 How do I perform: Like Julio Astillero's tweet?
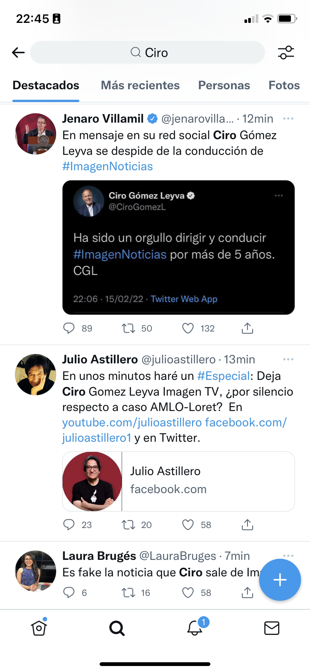tap(188, 525)
